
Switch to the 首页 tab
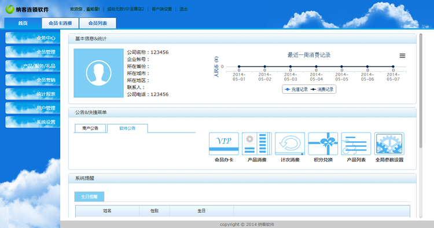coord(23,23)
